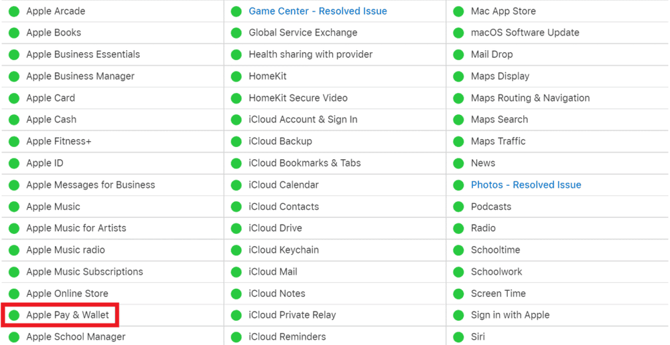Viewport: 670px width, 345px height.
Task: Select the macOS Software Update entry
Action: 525,33
